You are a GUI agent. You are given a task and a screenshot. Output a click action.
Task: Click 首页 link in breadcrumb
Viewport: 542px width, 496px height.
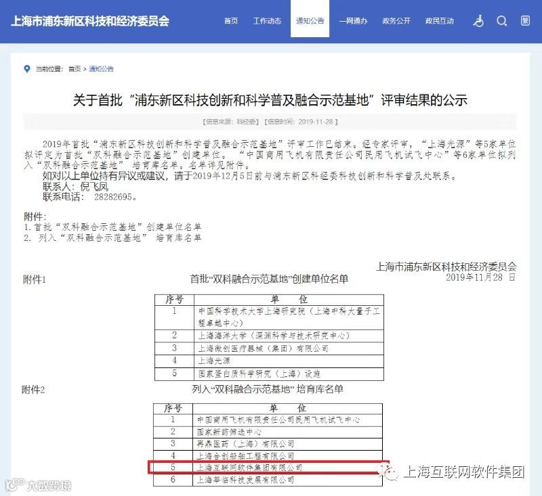tap(75, 69)
